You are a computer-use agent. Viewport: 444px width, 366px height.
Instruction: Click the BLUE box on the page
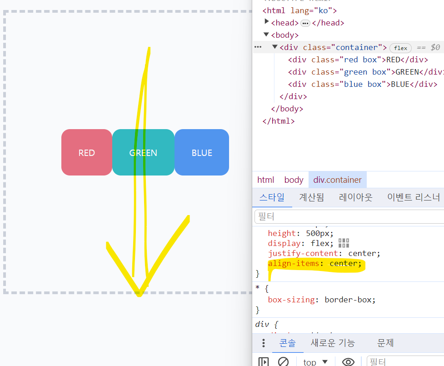tap(202, 152)
